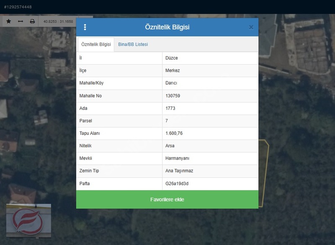
Task: Open the three-dot menu in dialog header
Action: pos(85,27)
